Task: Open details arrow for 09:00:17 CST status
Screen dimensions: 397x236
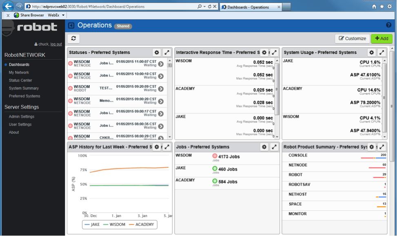Action: tap(161, 114)
